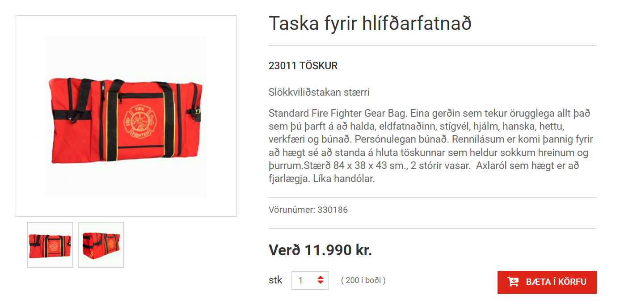Open the 23011 TÖSKUR category link
This screenshot has height=304, width=641.
tap(303, 66)
